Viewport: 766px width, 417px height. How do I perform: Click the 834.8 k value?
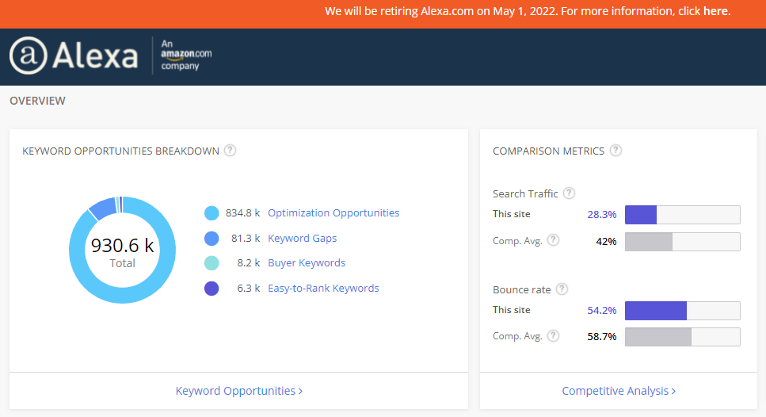[242, 213]
